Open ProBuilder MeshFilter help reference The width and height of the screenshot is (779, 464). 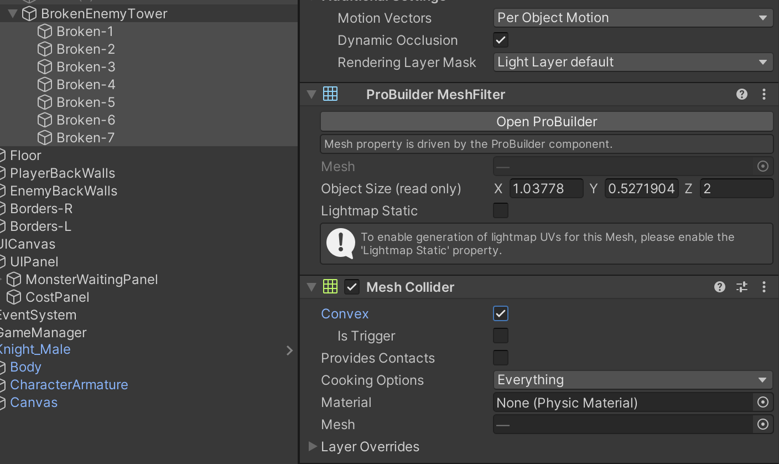click(742, 94)
